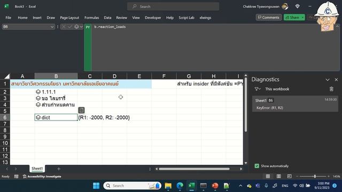Click the zoom slider handle
342x192 pixels.
point(315,177)
